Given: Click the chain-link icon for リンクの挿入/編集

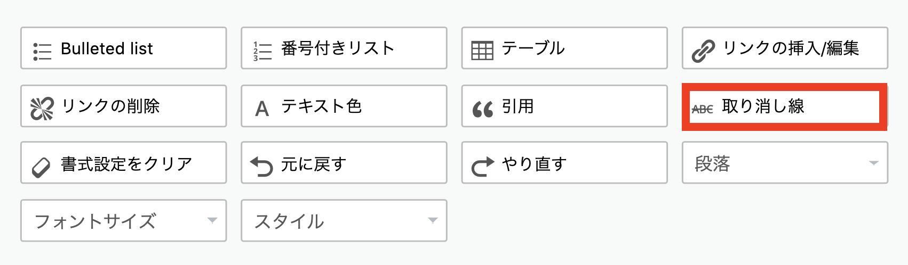Looking at the screenshot, I should 703,52.
